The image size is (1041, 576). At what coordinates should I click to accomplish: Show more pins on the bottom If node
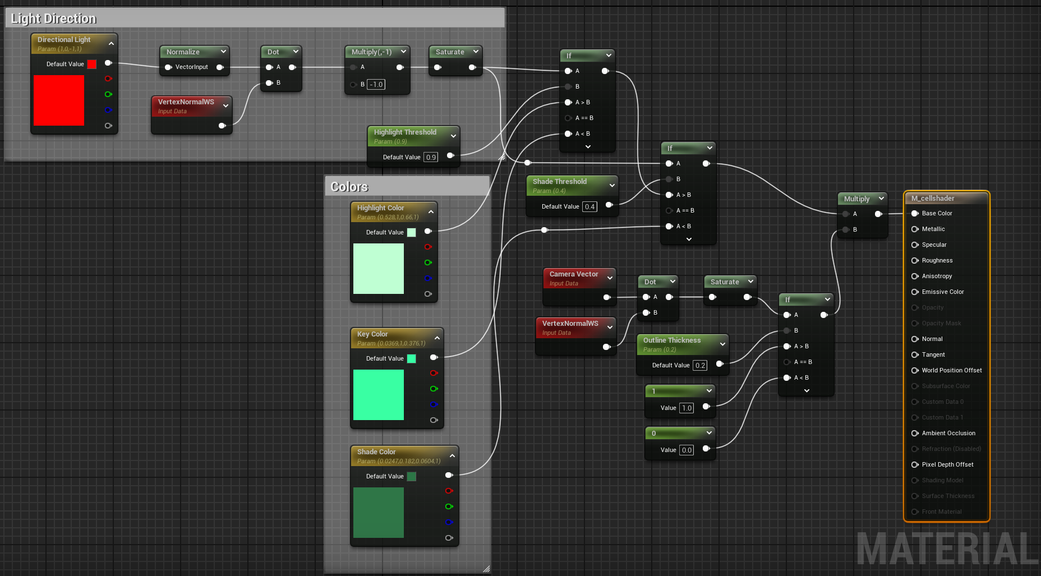[x=807, y=390]
